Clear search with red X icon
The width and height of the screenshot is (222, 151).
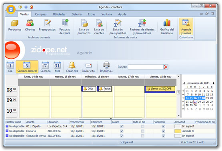pyautogui.click(x=166, y=67)
